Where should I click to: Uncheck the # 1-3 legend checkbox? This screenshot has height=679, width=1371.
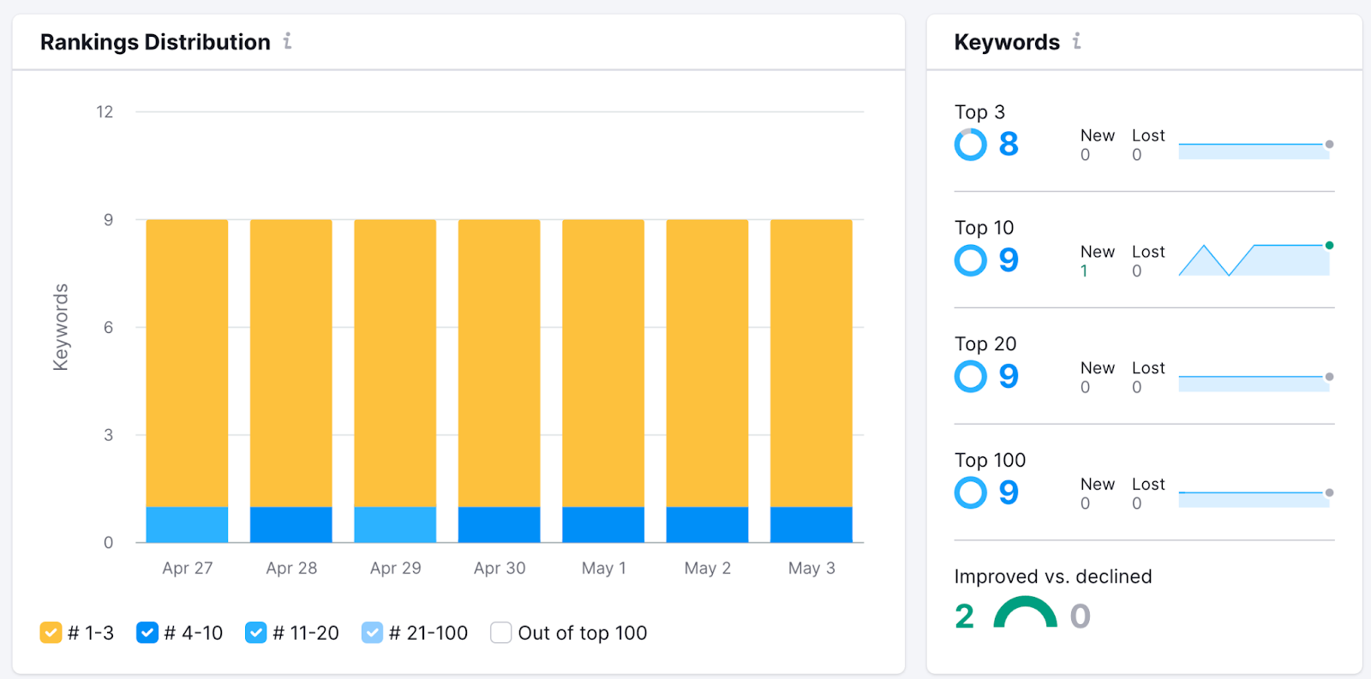pyautogui.click(x=51, y=633)
